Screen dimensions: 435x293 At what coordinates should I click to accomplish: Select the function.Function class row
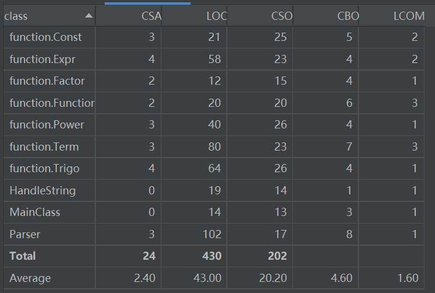(214, 103)
